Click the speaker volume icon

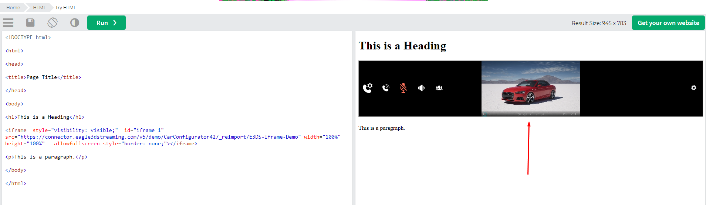pyautogui.click(x=421, y=88)
